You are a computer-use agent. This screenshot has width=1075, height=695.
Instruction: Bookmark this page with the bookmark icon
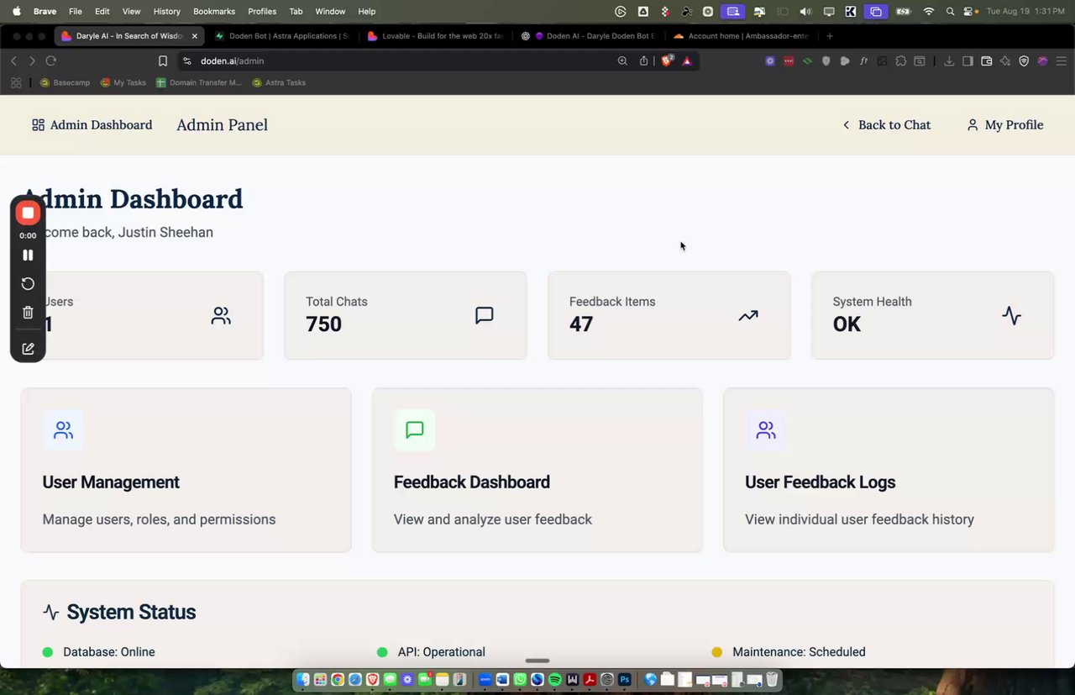(163, 61)
